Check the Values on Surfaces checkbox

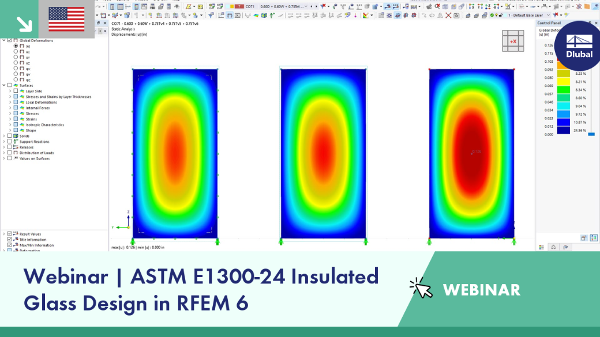tap(10, 158)
